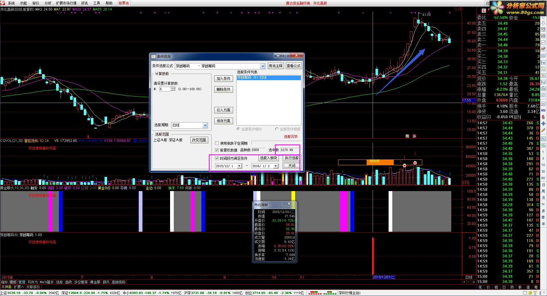Screen dimensions: 547x296
Task: Click the orange 自 self-select icon
Action: pos(543,75)
